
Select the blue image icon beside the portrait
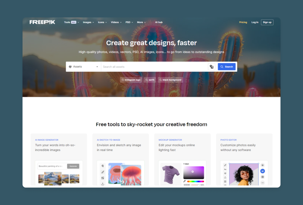(262, 171)
